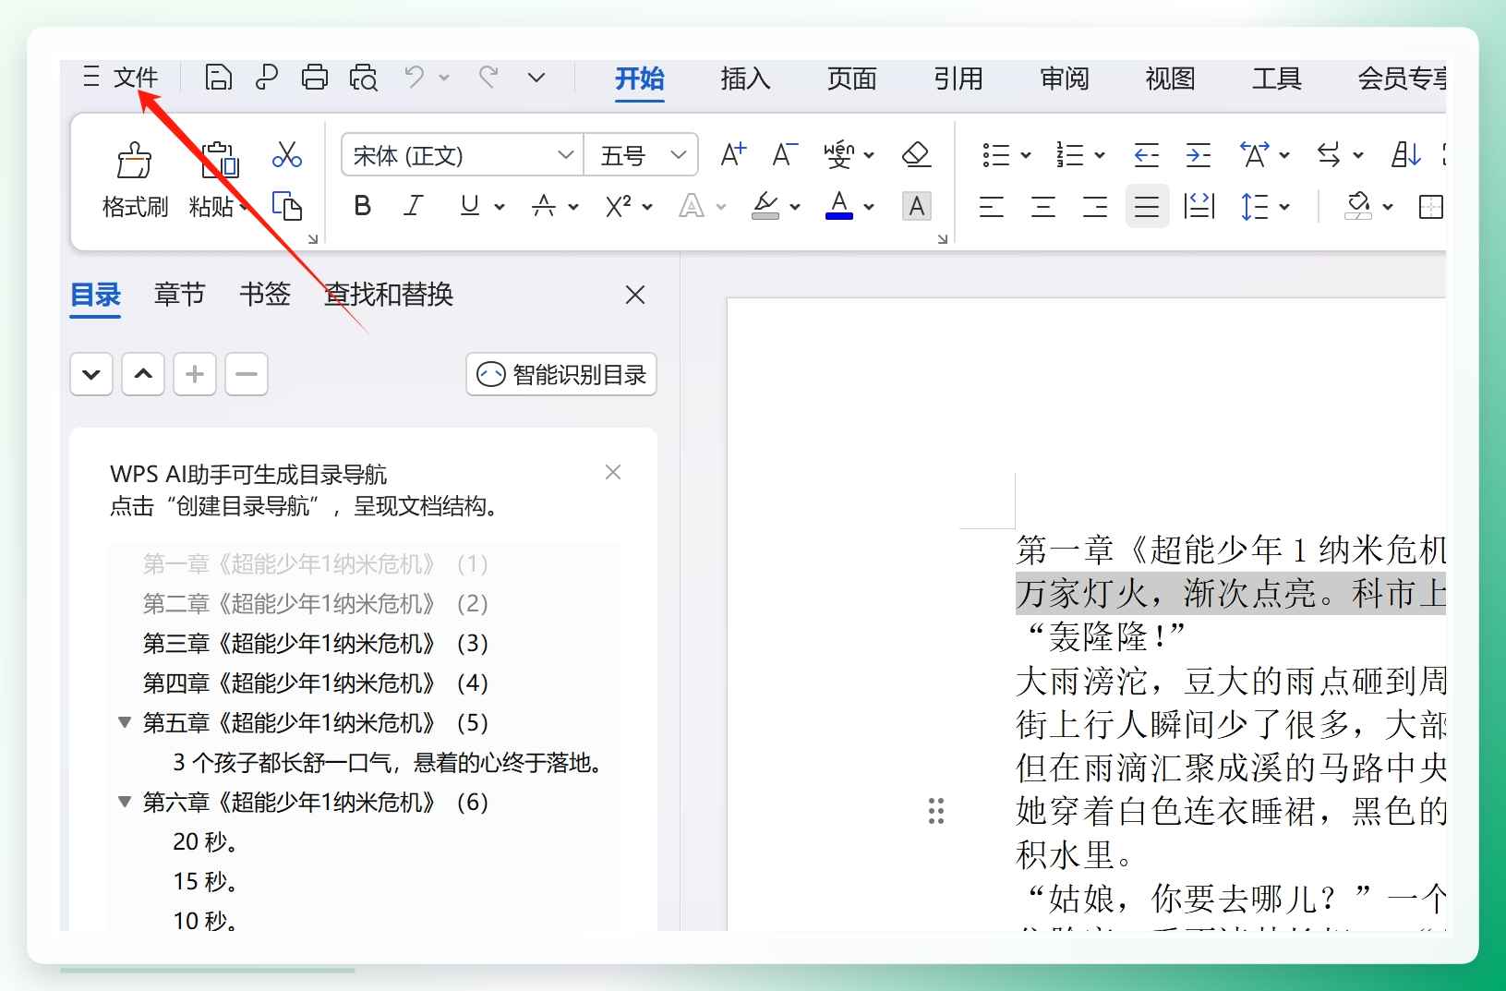Collapse 第五章 outline entry
This screenshot has width=1506, height=991.
point(125,722)
